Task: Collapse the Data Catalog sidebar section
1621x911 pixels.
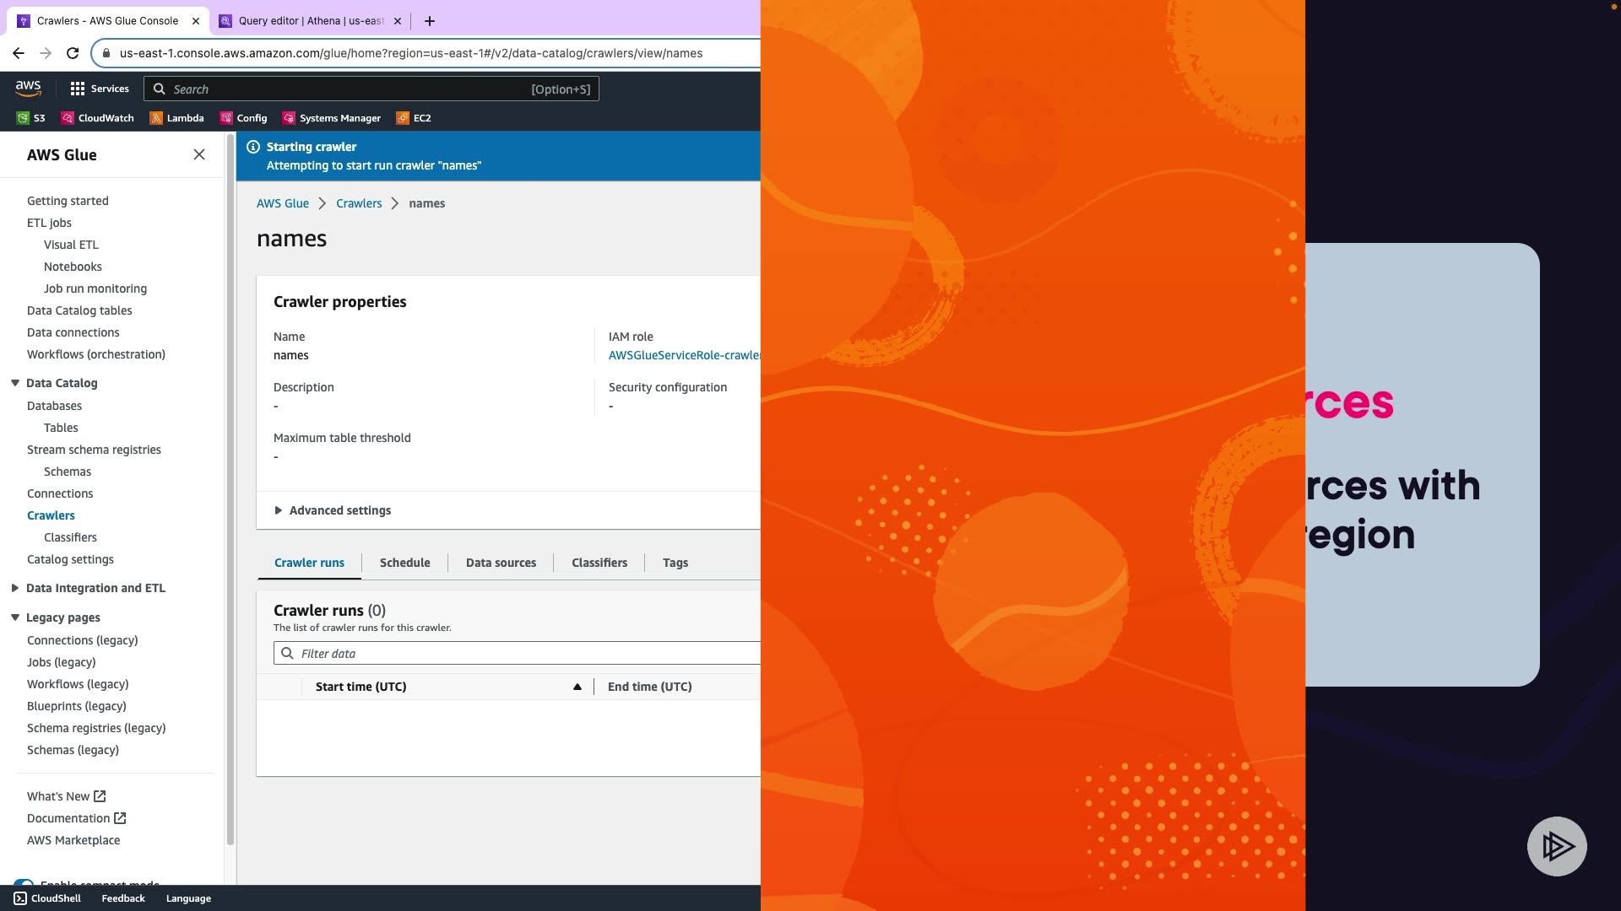Action: coord(15,383)
